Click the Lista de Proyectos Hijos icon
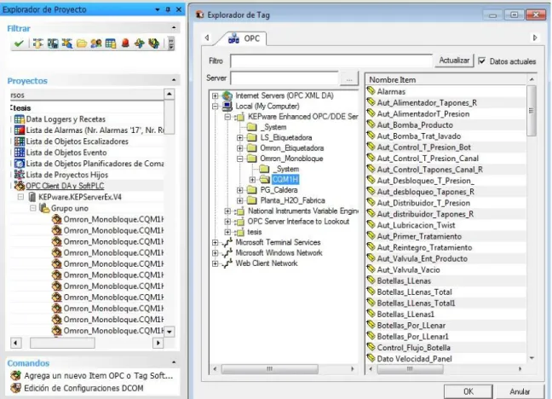 click(x=20, y=175)
